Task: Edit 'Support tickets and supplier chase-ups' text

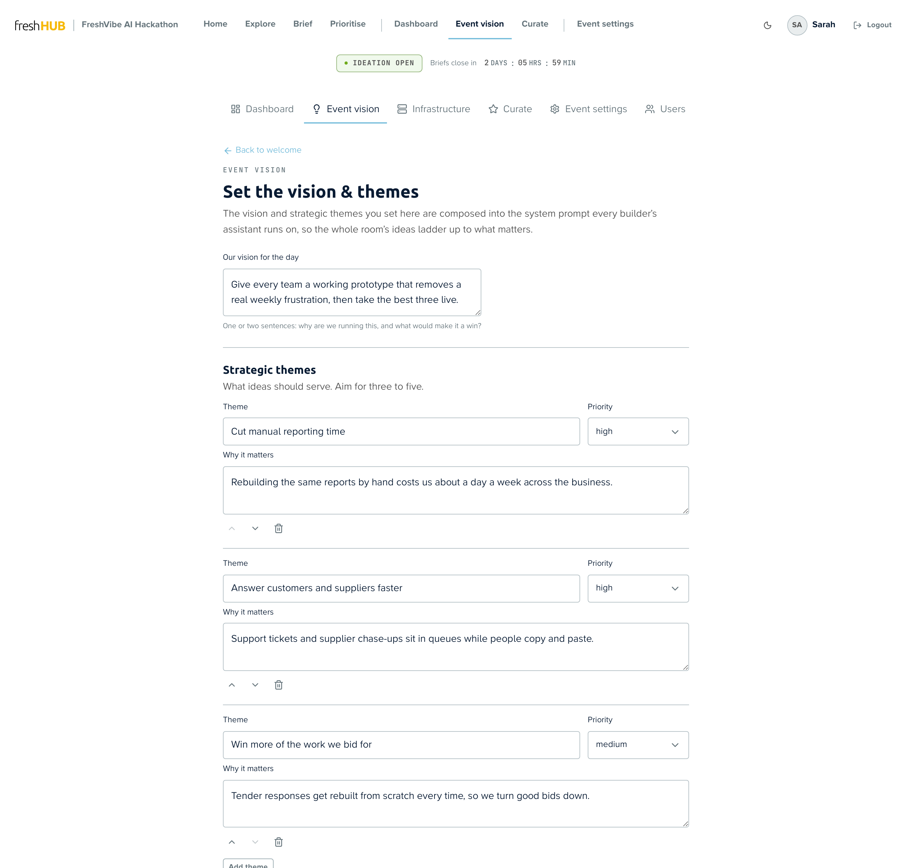Action: point(456,647)
